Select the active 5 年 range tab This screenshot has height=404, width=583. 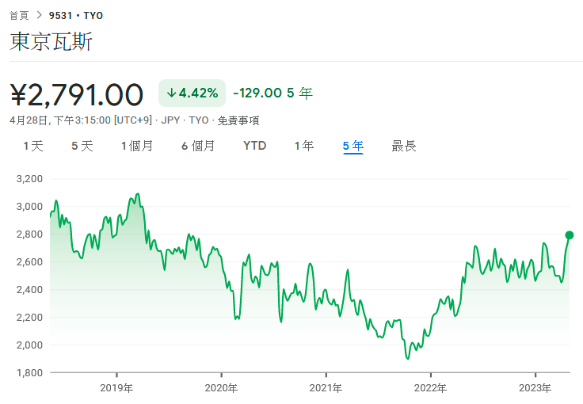352,146
